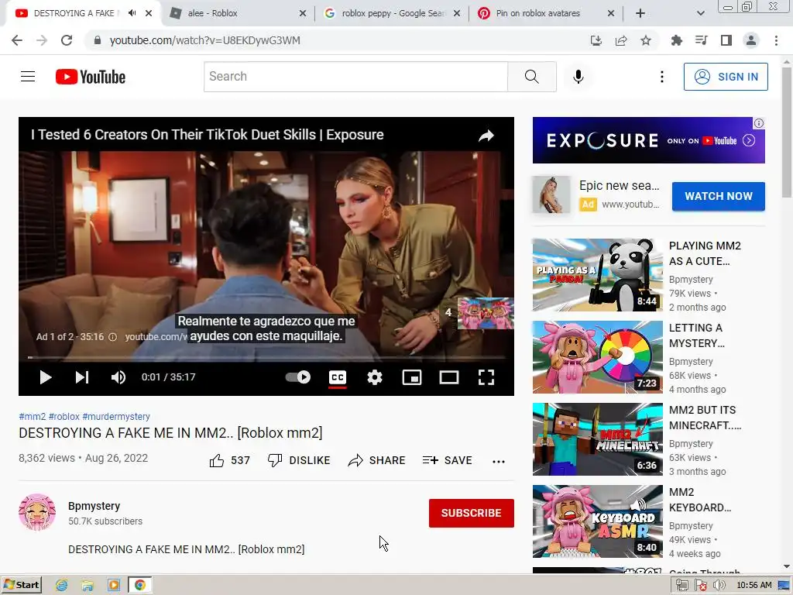Viewport: 793px width, 595px height.
Task: Reload the current page
Action: click(67, 40)
